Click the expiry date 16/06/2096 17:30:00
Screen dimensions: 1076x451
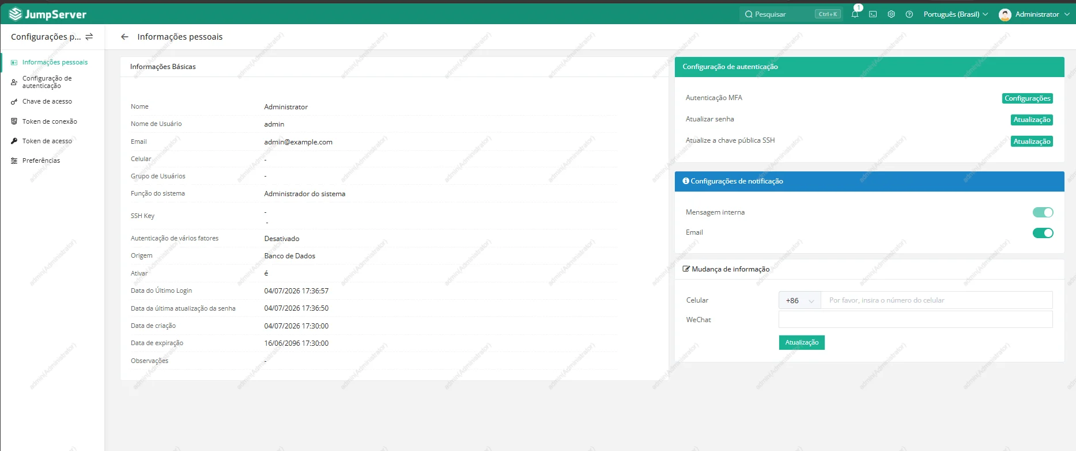click(297, 343)
